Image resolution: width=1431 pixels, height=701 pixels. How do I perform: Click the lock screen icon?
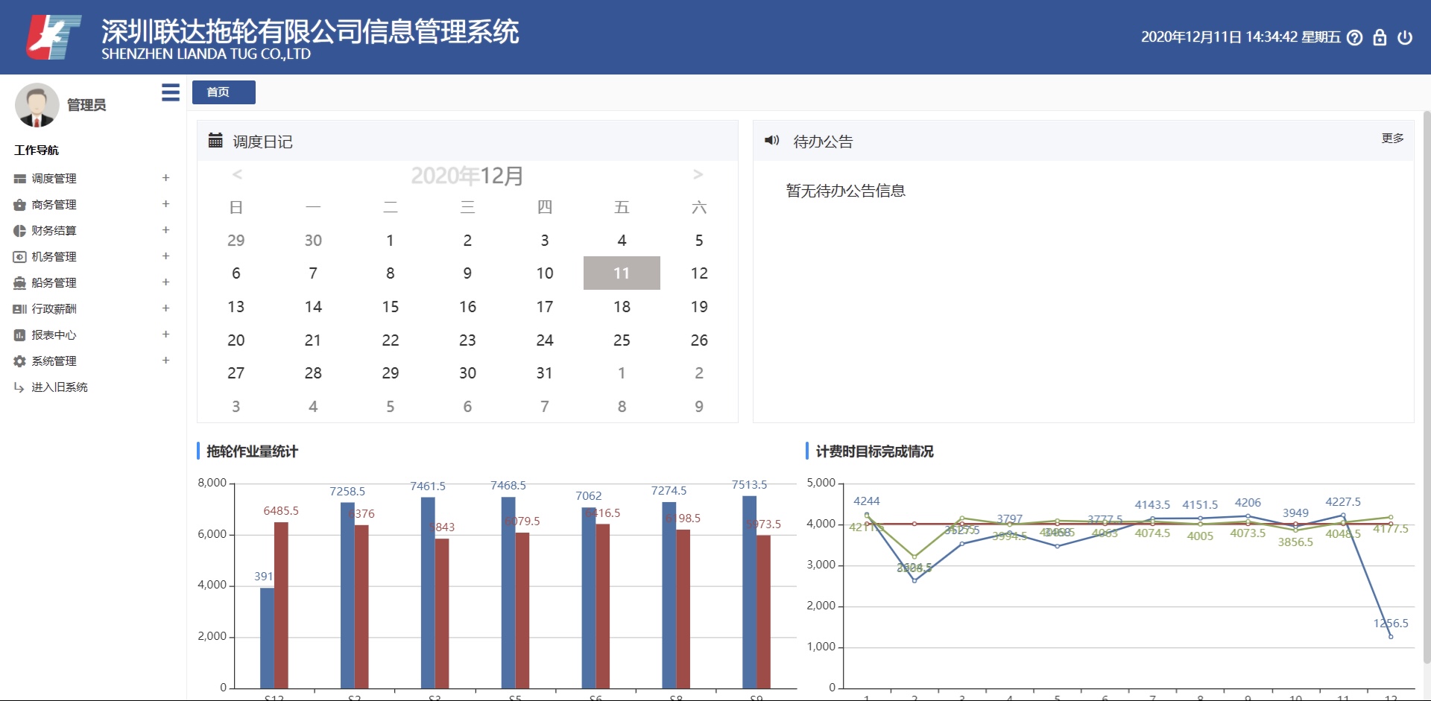[x=1380, y=38]
